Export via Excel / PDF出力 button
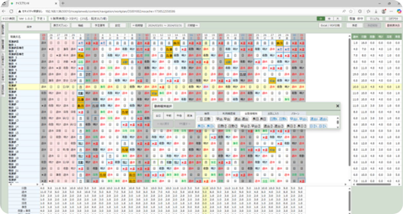 330,25
